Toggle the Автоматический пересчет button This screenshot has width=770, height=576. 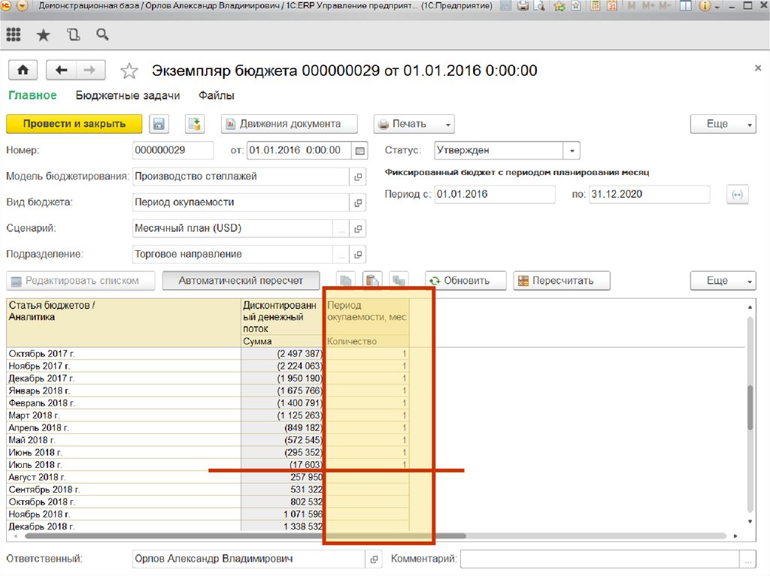[241, 281]
